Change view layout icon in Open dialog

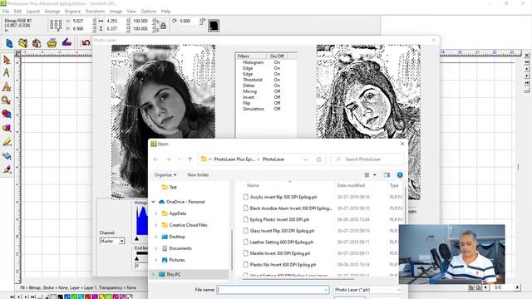point(367,175)
